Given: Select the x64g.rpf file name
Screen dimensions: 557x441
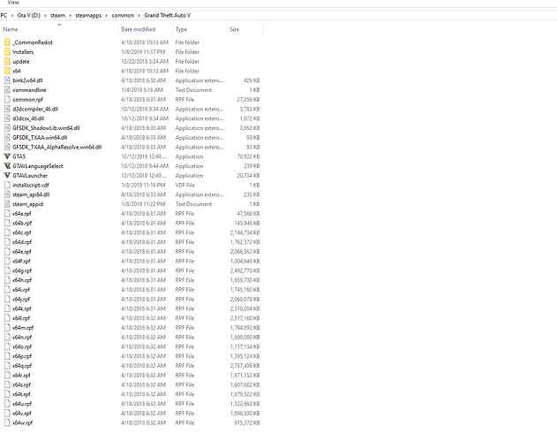Looking at the screenshot, I should (x=22, y=270).
